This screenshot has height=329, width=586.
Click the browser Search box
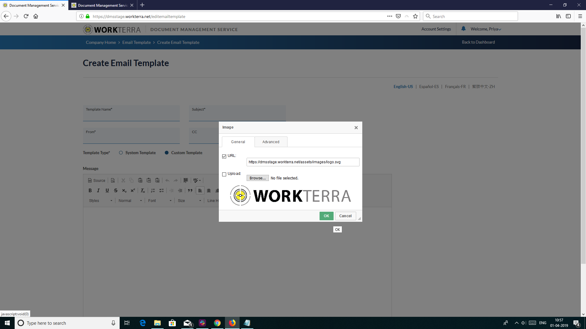[x=470, y=16]
